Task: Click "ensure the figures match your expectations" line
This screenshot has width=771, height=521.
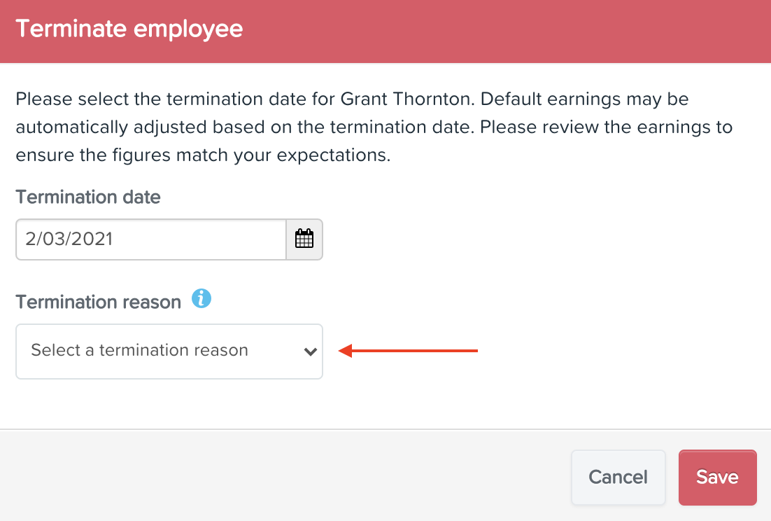Action: coord(203,155)
